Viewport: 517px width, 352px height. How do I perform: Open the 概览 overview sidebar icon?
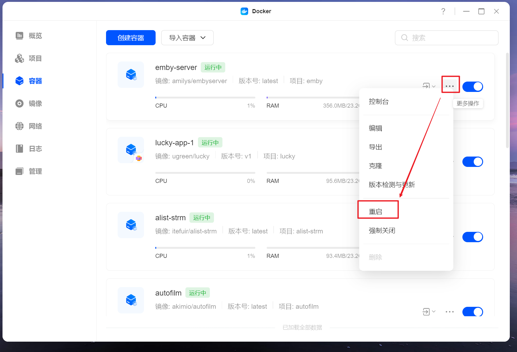19,36
